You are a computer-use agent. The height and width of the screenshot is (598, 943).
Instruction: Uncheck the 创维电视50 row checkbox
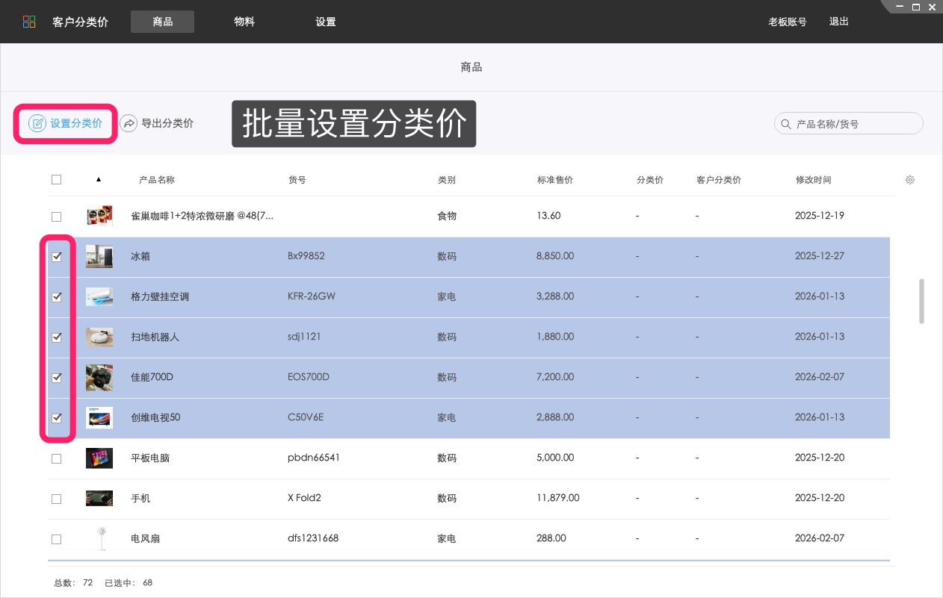pyautogui.click(x=57, y=418)
